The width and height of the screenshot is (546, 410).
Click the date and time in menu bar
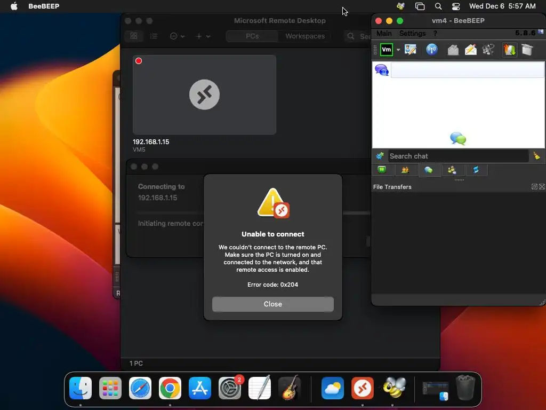click(502, 6)
